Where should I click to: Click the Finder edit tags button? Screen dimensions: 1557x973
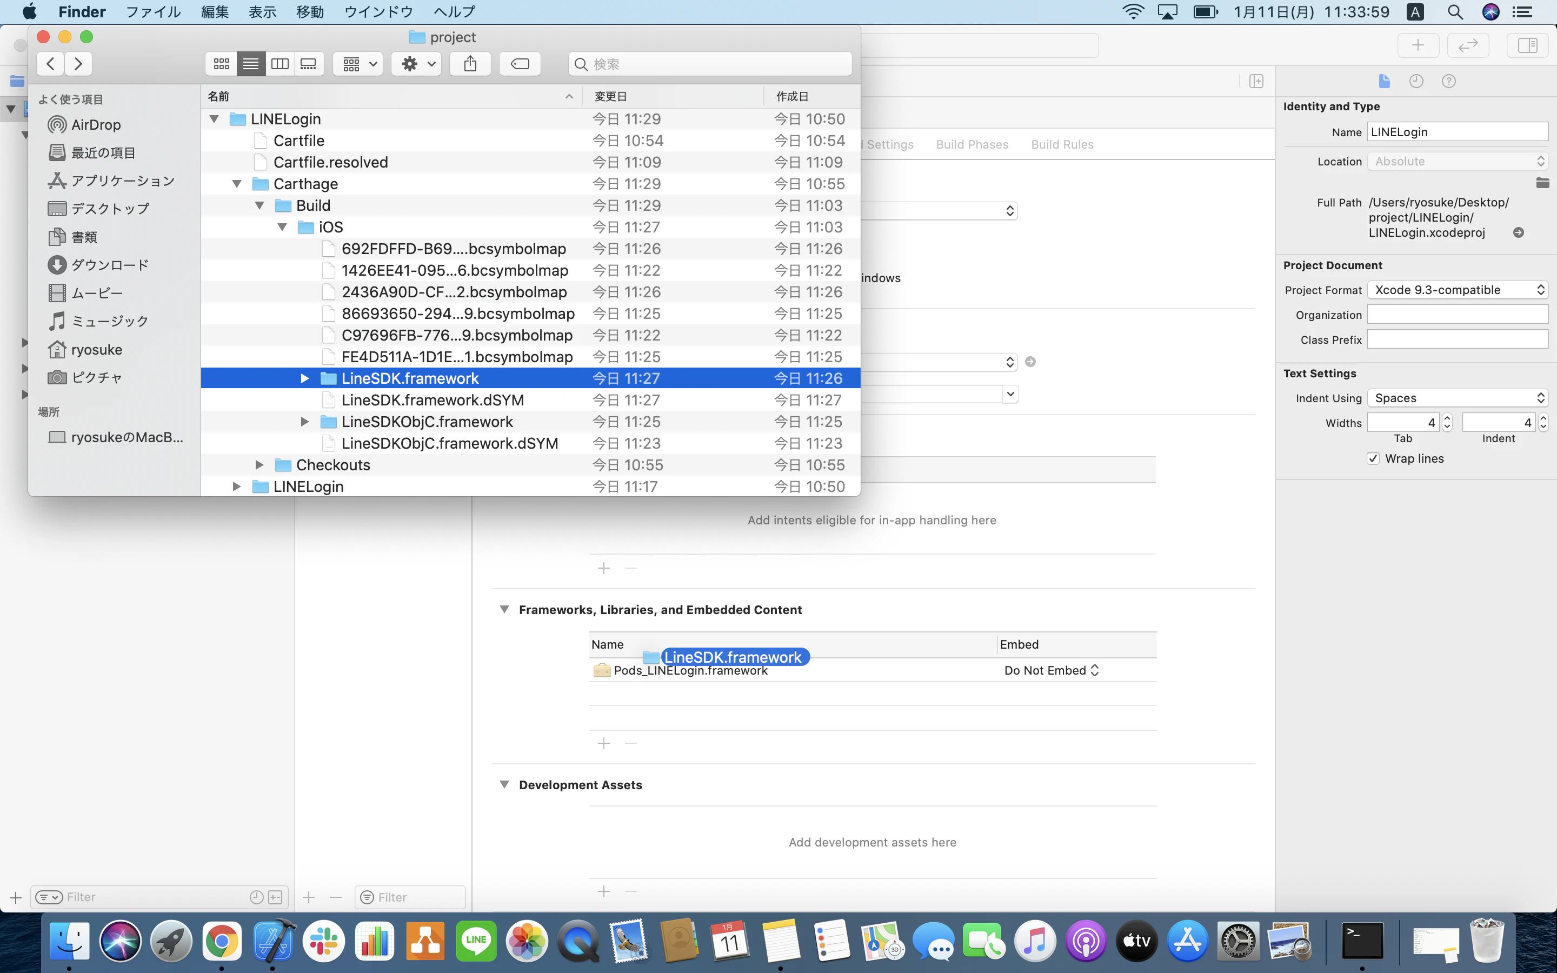520,64
